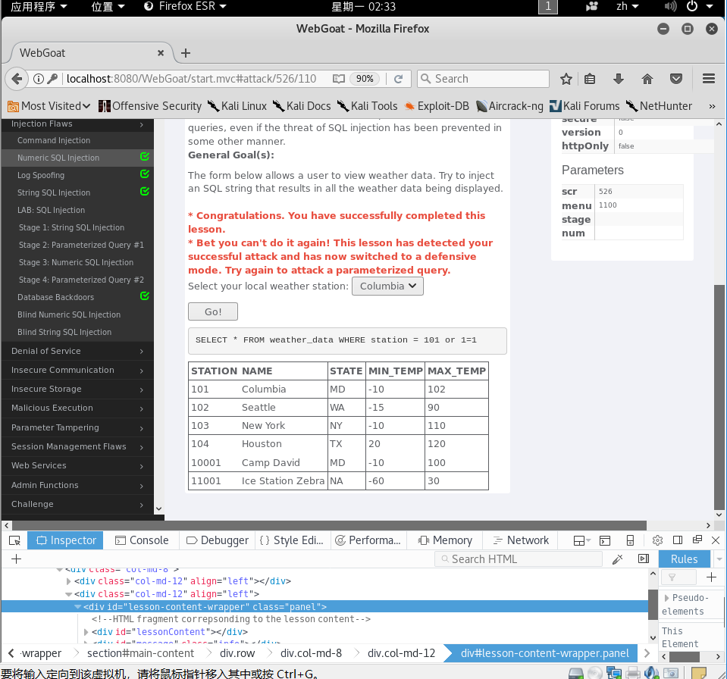The image size is (727, 679).
Task: Expand the Pseudo-elements section
Action: pos(666,598)
